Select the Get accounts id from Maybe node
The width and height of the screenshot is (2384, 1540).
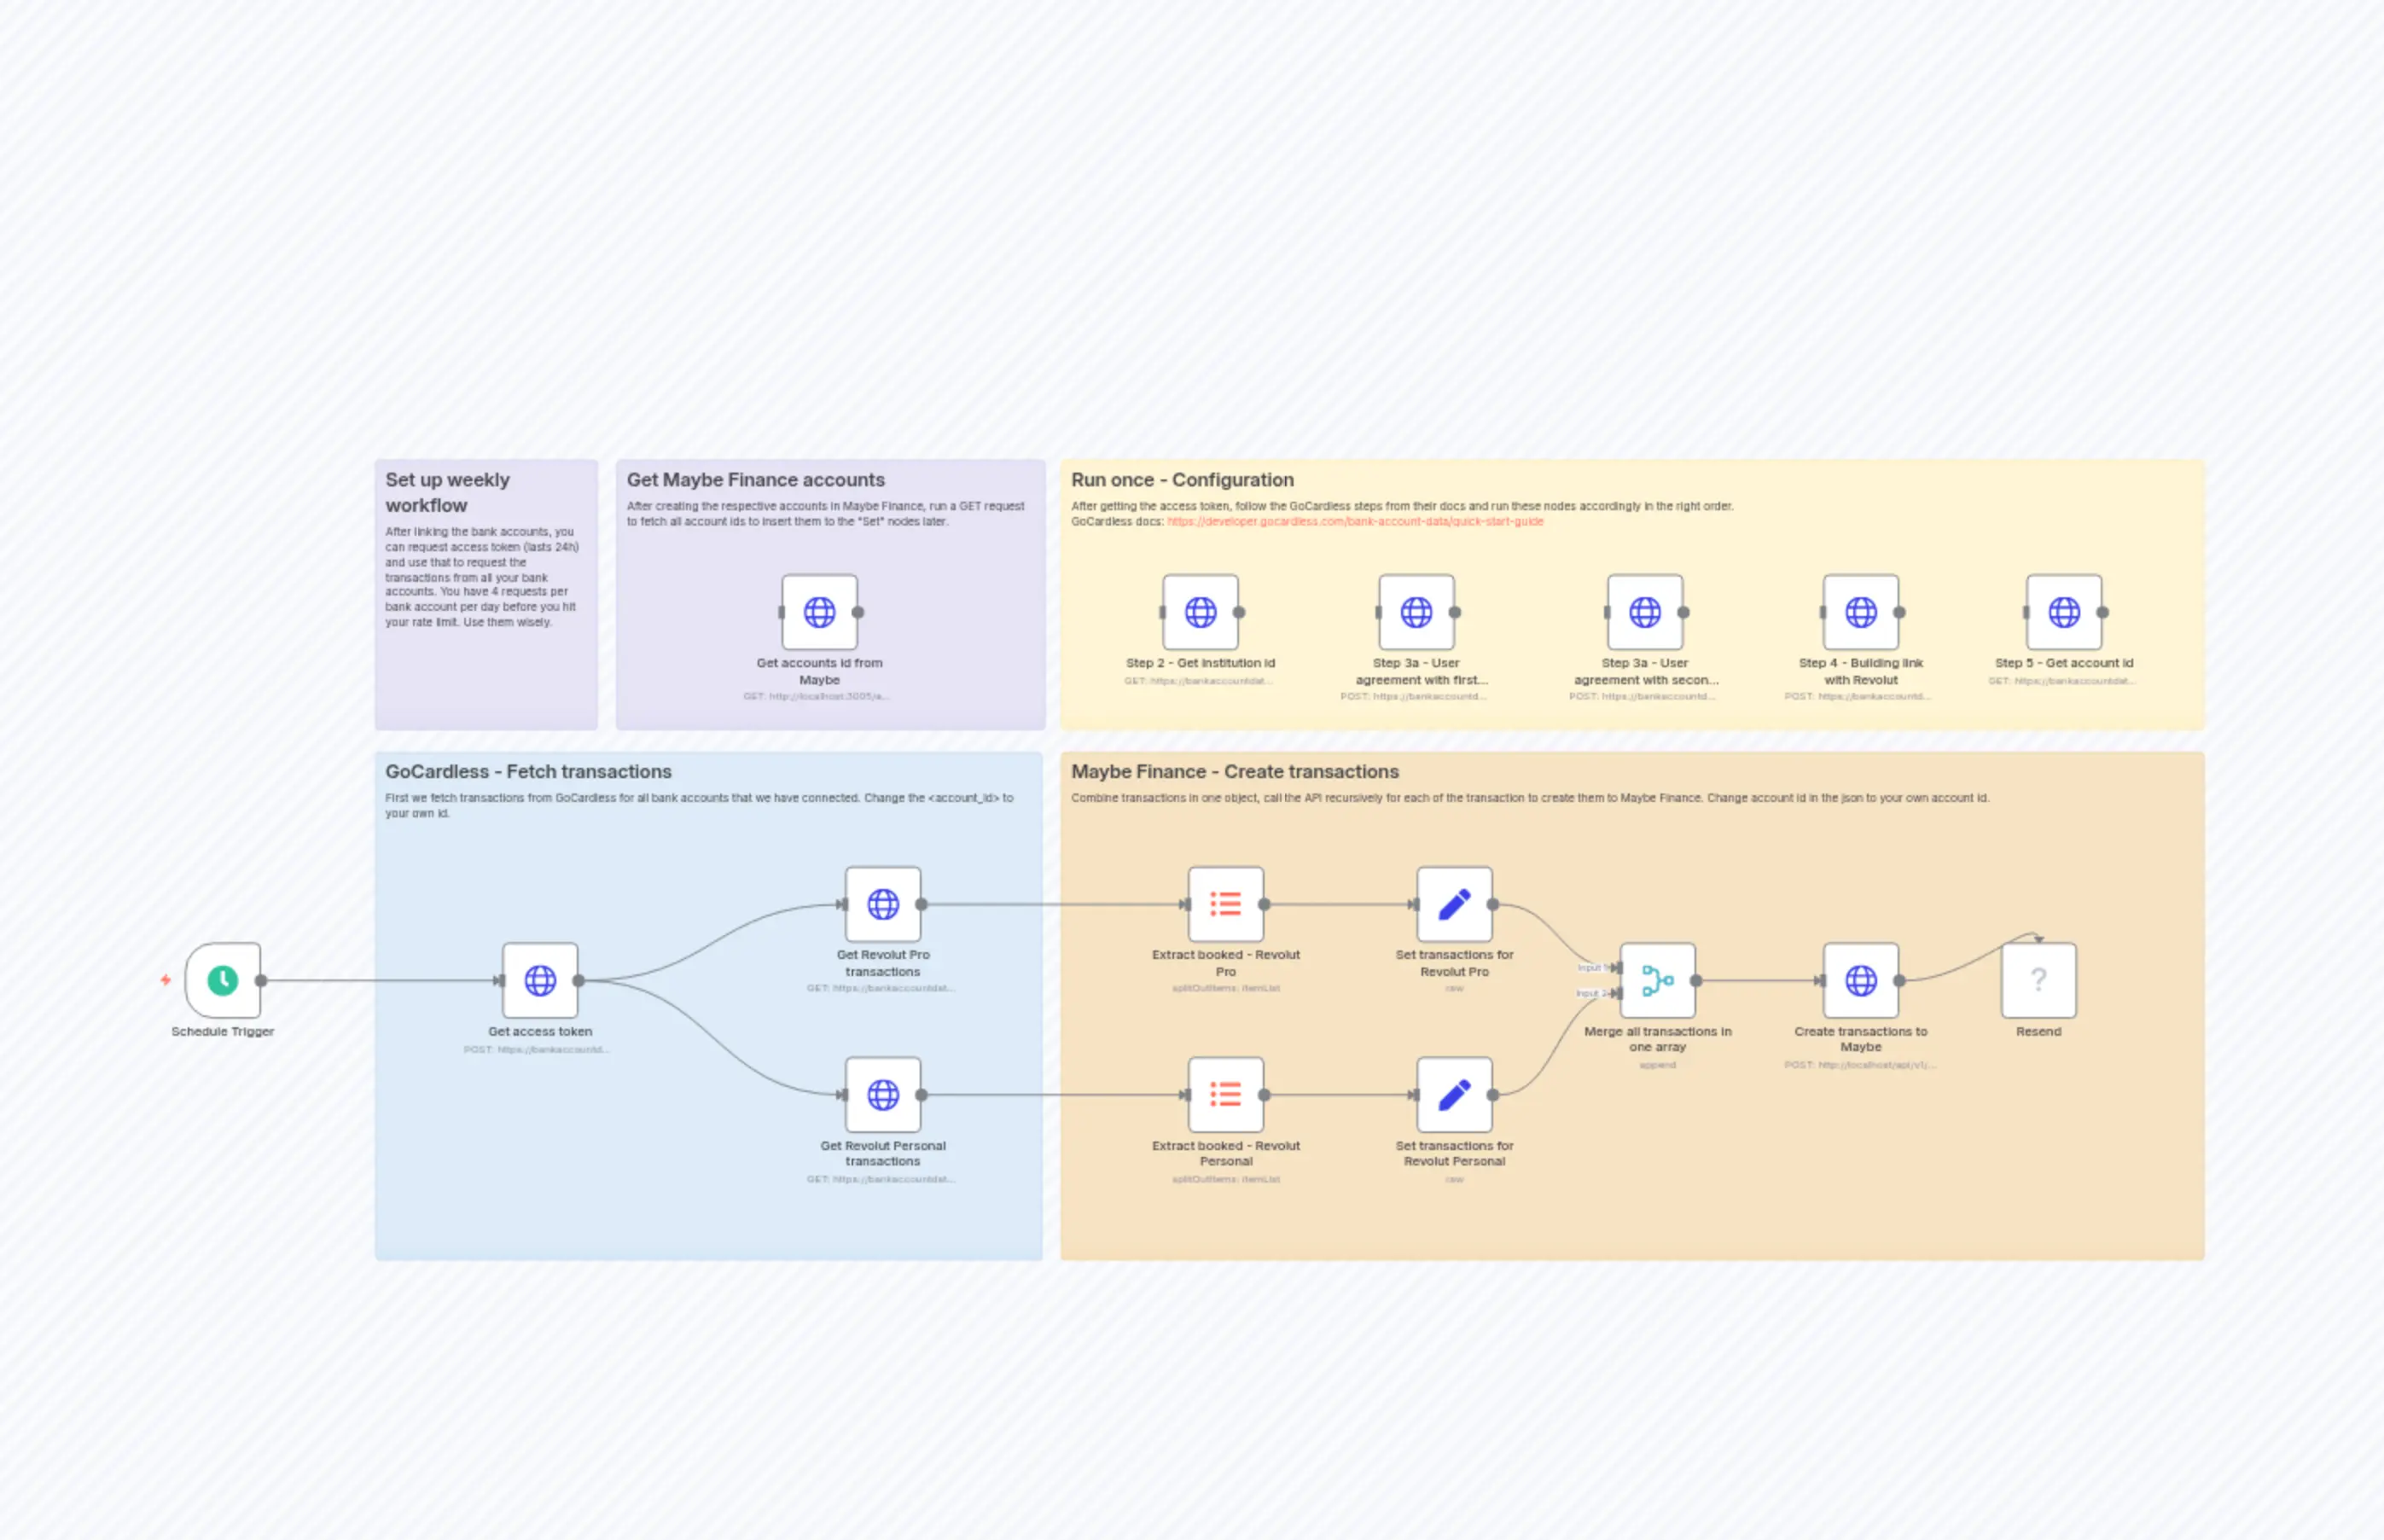coord(820,612)
